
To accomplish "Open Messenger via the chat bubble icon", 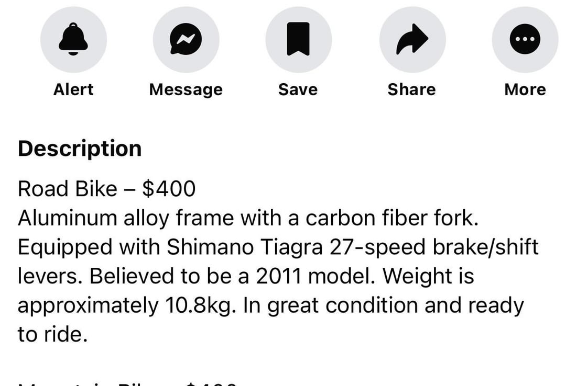I will [x=186, y=39].
